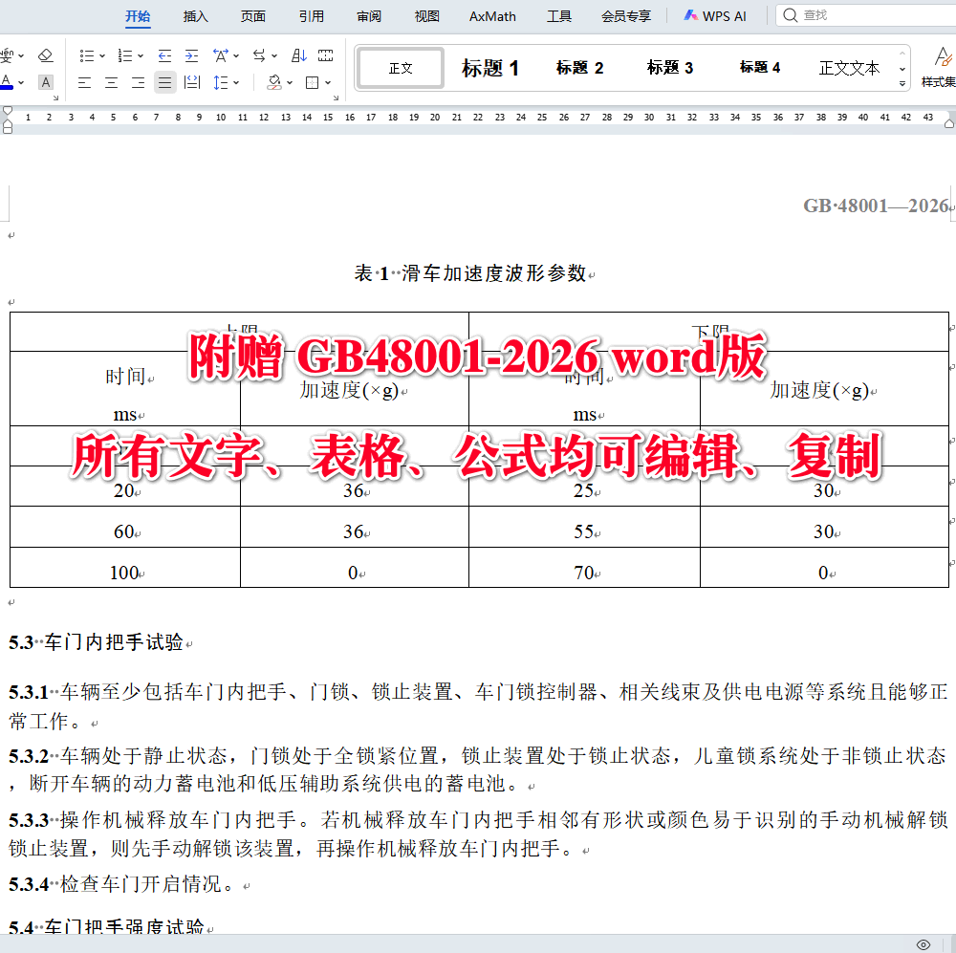Open the bullet list dropdown arrow
Viewport: 956px width, 953px height.
point(102,54)
